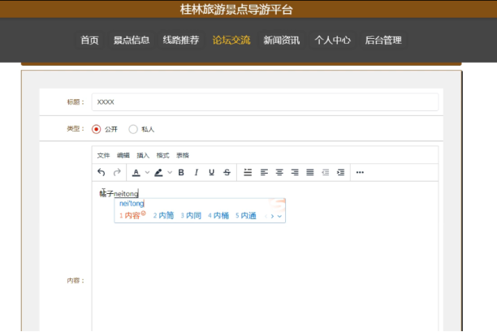Toggle bold formatting in the editor
The height and width of the screenshot is (332, 497).
181,172
